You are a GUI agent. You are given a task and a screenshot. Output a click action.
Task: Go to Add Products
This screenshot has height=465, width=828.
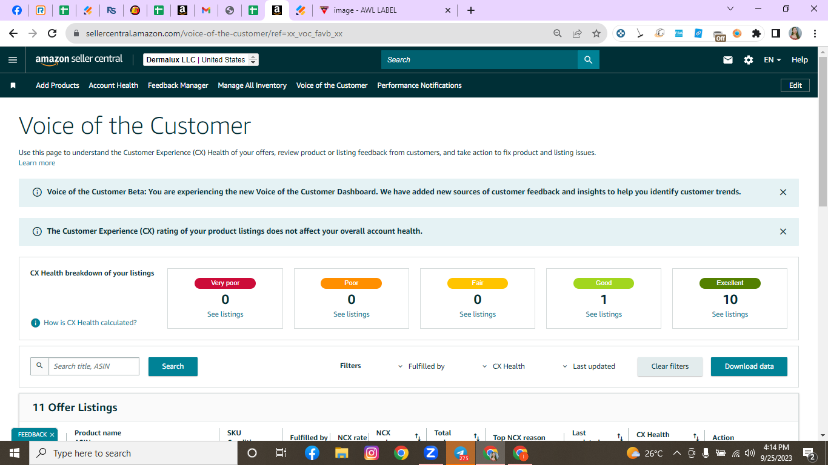tap(58, 85)
